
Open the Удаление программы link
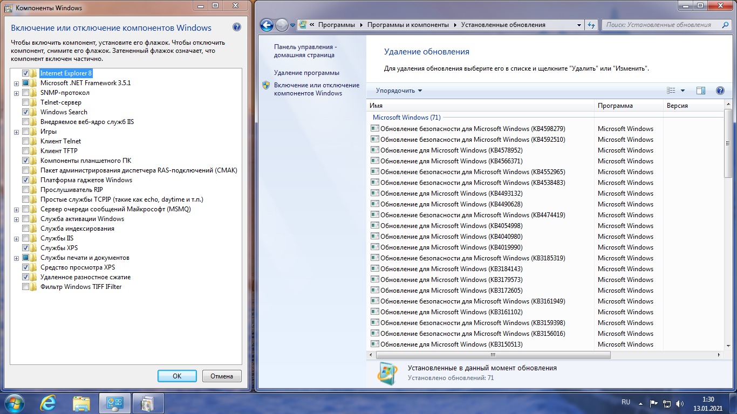point(306,73)
